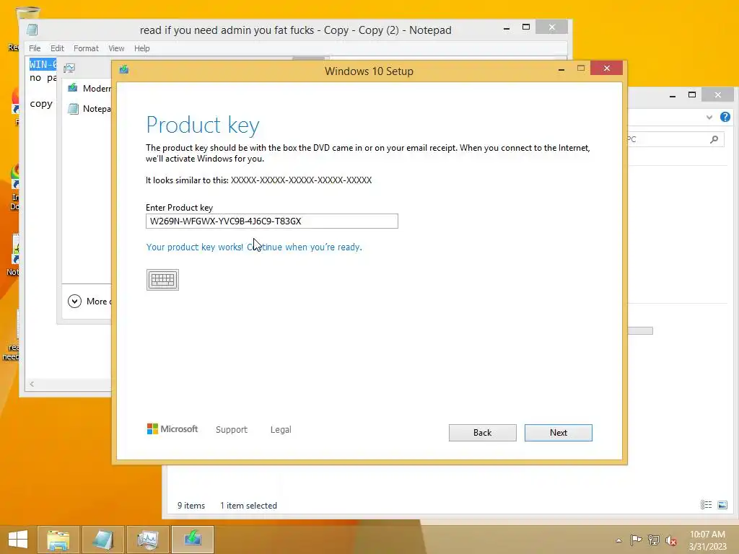
Task: Click the on-screen keyboard icon button
Action: tap(162, 280)
